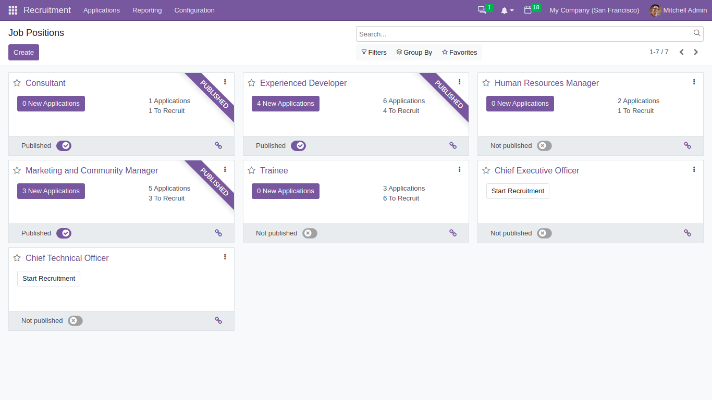Open the messaging conversations icon
The image size is (712, 400).
tap(481, 10)
